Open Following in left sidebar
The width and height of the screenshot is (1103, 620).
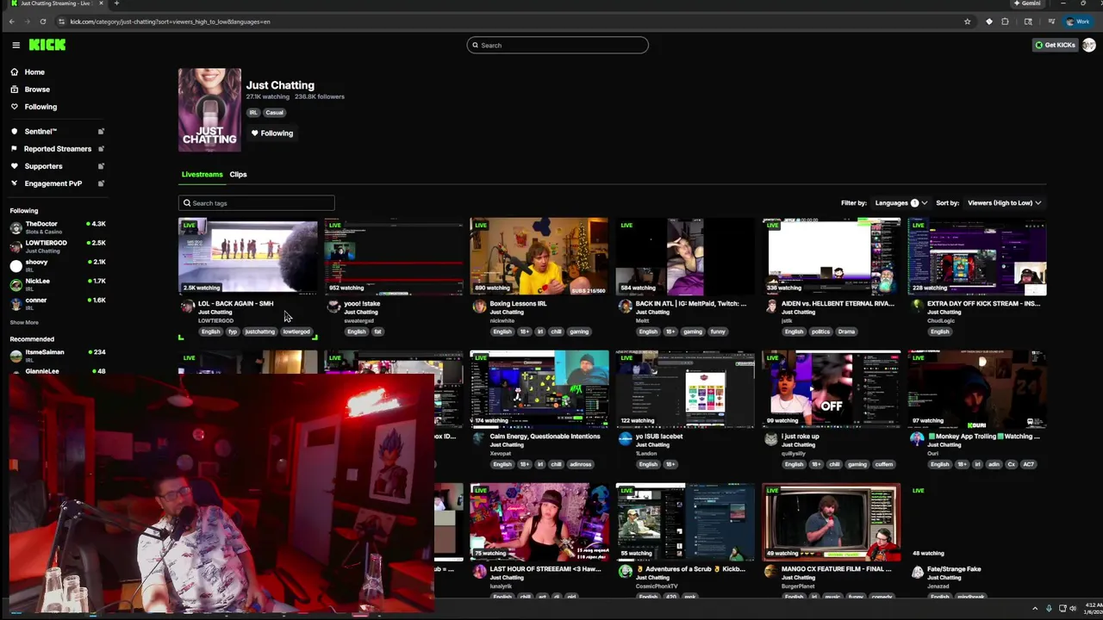tap(41, 107)
